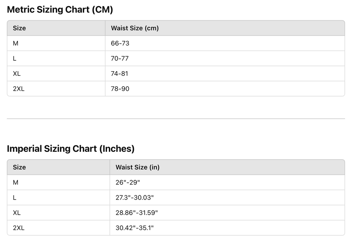This screenshot has height=242, width=351.
Task: Click the Waist Size (cm) column header
Action: point(135,28)
